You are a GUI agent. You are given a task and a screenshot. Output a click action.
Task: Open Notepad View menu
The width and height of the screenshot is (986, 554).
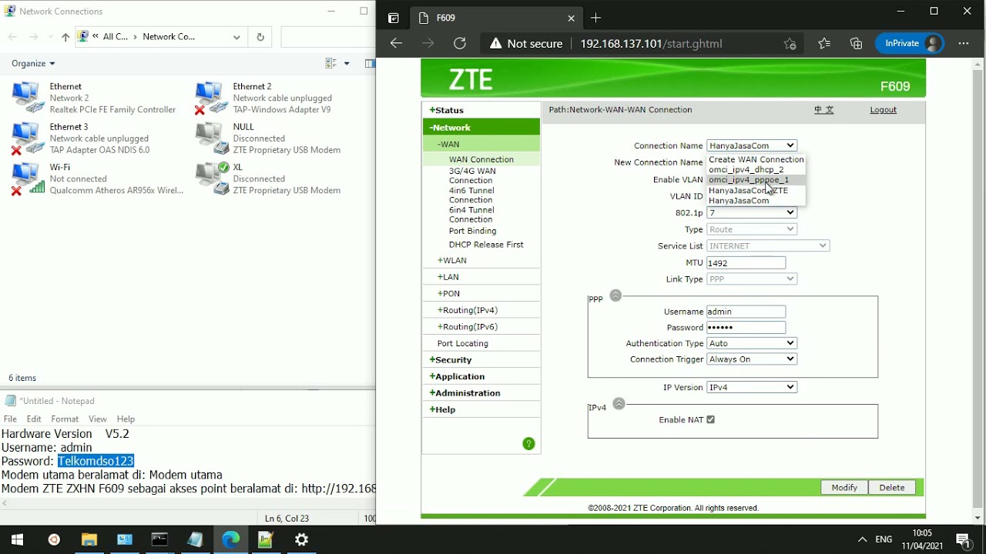click(98, 419)
